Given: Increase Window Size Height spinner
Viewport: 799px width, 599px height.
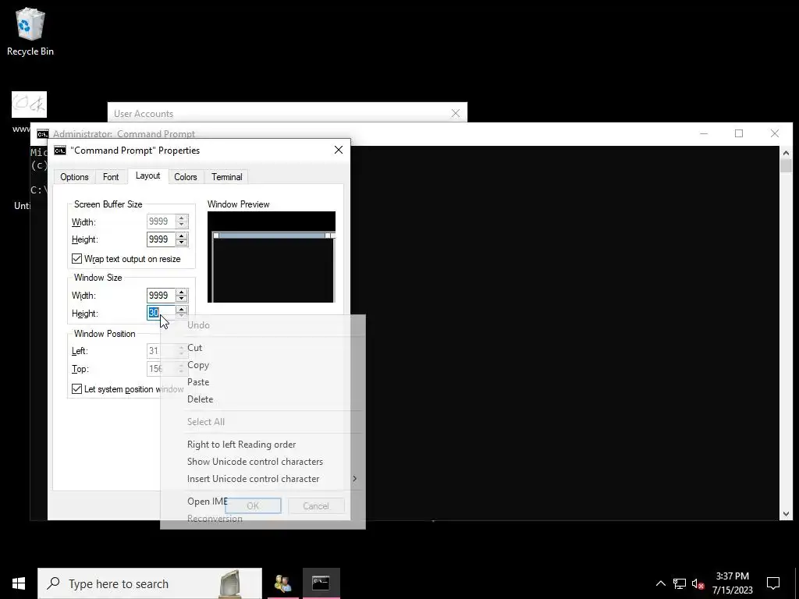Looking at the screenshot, I should (181, 310).
